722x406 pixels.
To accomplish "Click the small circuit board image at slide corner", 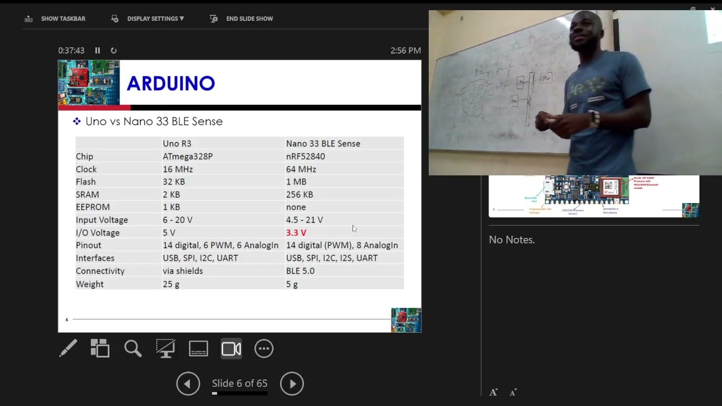I will point(406,320).
